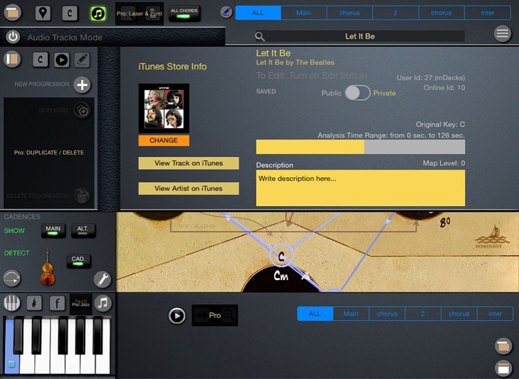This screenshot has height=379, width=519.
Task: Select the second top chorus tab
Action: pyautogui.click(x=441, y=13)
